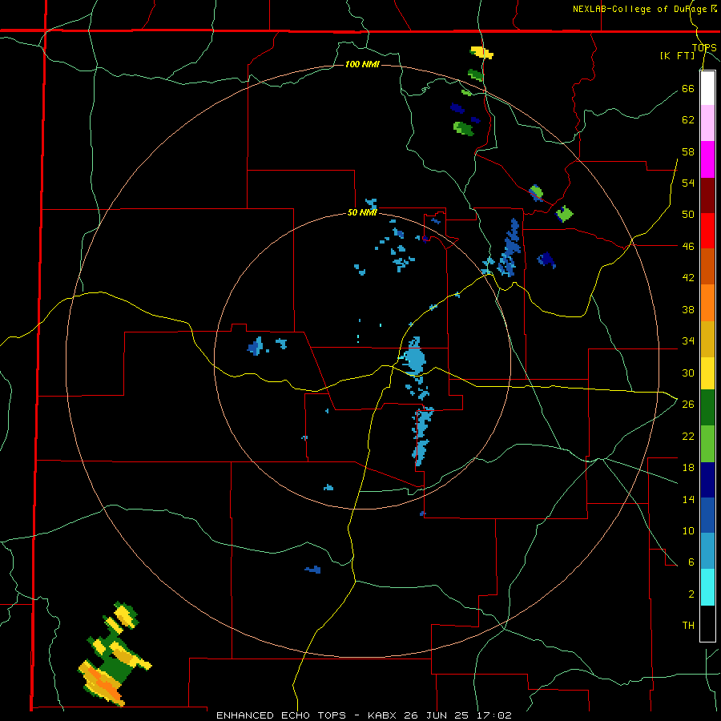Image resolution: width=721 pixels, height=721 pixels.
Task: Click the bright yellow legend swatch
Action: point(707,373)
